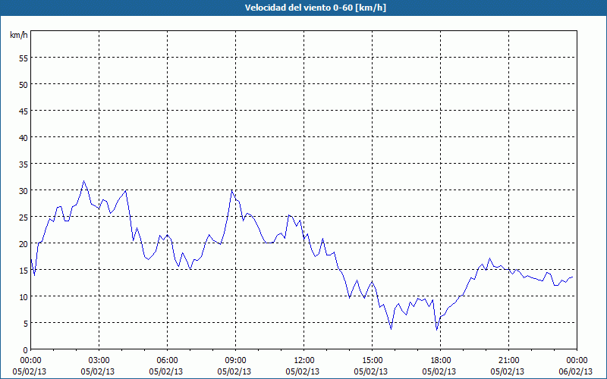Click the 50 value on the y-axis

tap(24, 85)
